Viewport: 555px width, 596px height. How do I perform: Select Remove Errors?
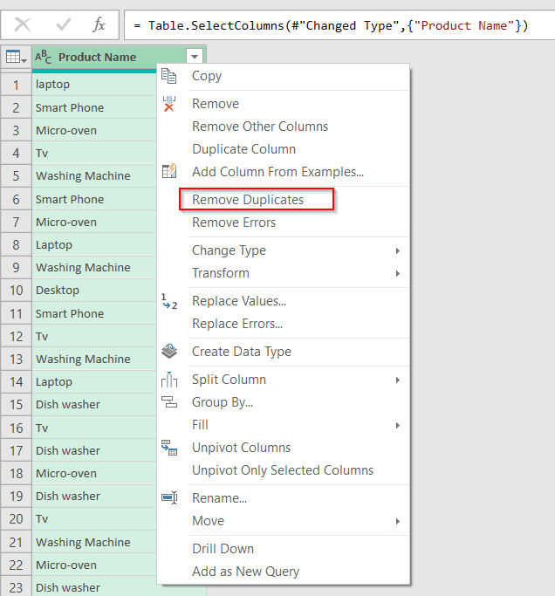click(x=234, y=223)
